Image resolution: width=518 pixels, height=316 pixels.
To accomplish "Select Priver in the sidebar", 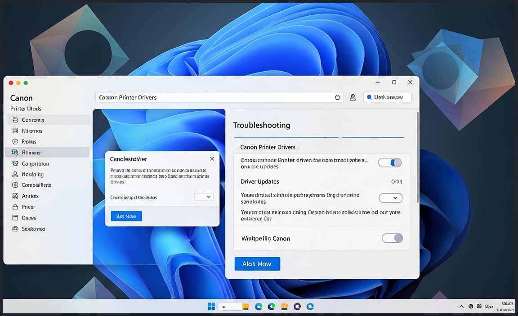I will click(x=49, y=207).
